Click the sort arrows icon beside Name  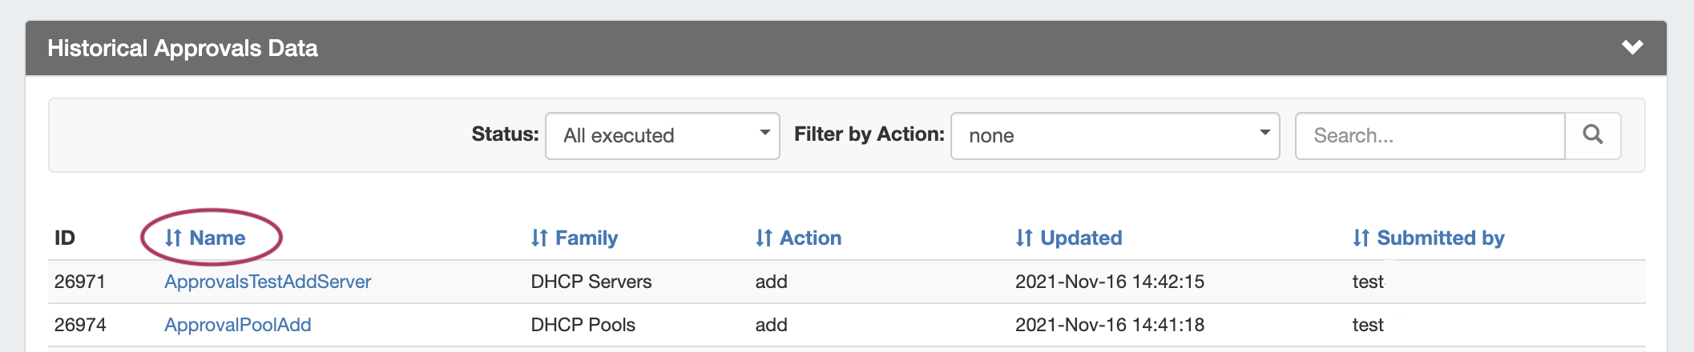point(173,238)
